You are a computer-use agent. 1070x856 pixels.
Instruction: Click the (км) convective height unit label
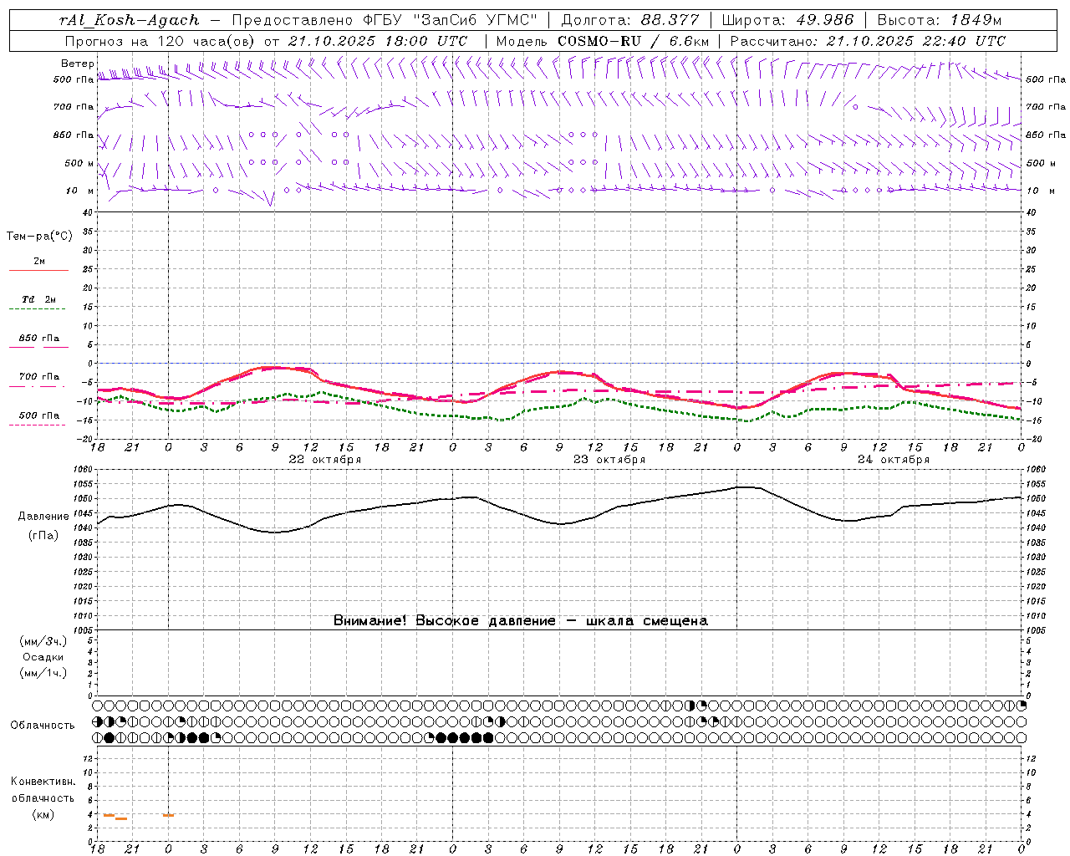coord(43,814)
